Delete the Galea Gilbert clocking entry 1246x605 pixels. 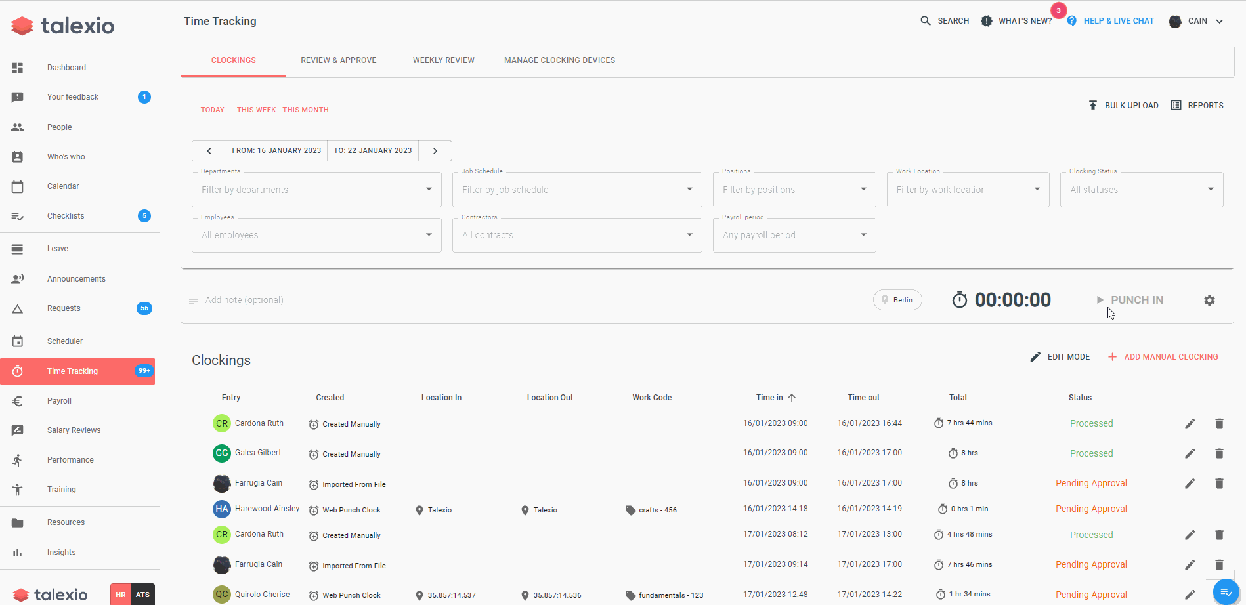1219,453
